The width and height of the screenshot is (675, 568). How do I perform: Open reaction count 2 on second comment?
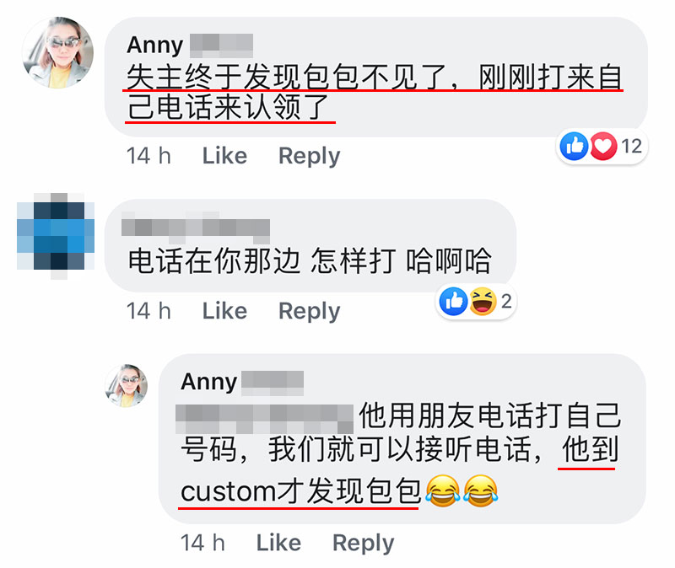[x=506, y=302]
